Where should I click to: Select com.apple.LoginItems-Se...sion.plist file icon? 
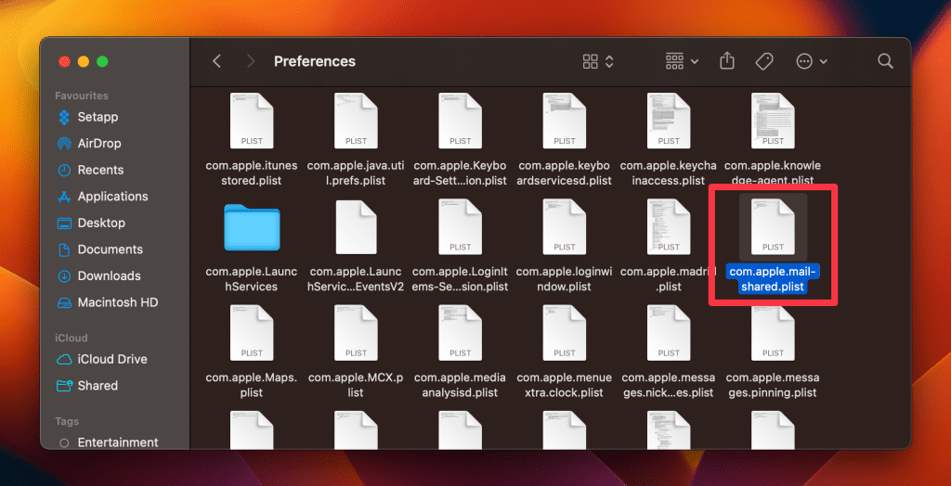click(461, 227)
